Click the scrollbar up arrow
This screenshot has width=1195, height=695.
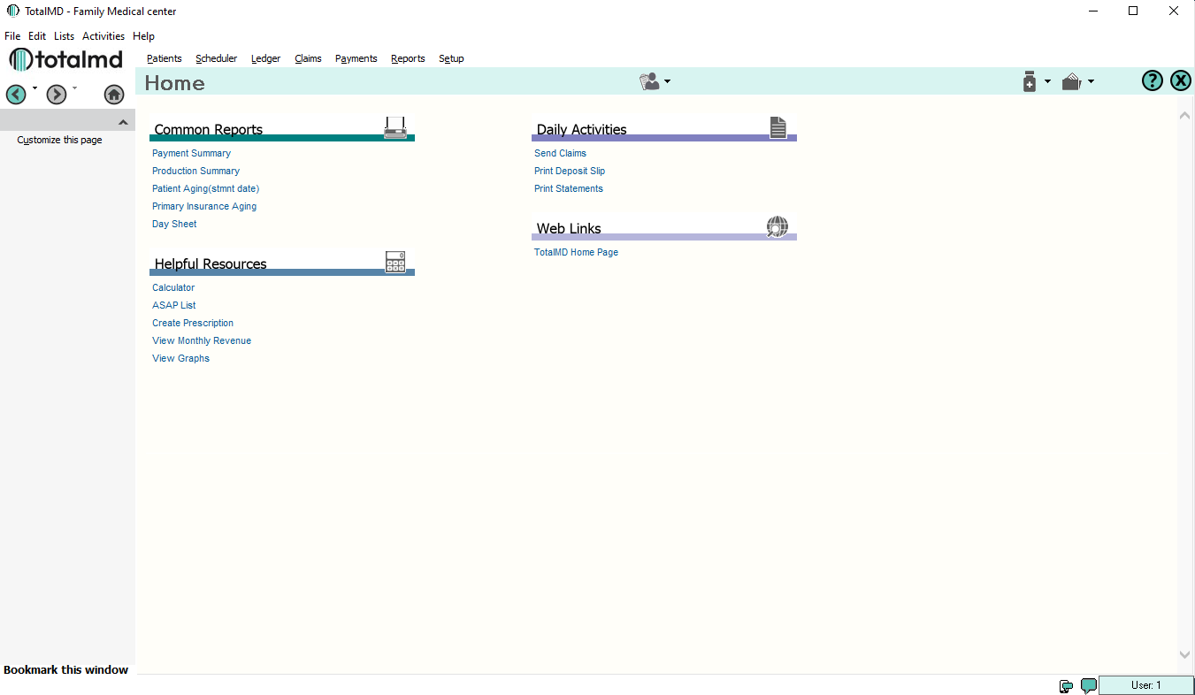pos(1185,116)
